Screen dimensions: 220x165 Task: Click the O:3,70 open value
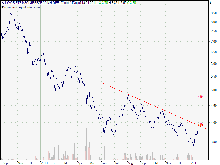103,3
